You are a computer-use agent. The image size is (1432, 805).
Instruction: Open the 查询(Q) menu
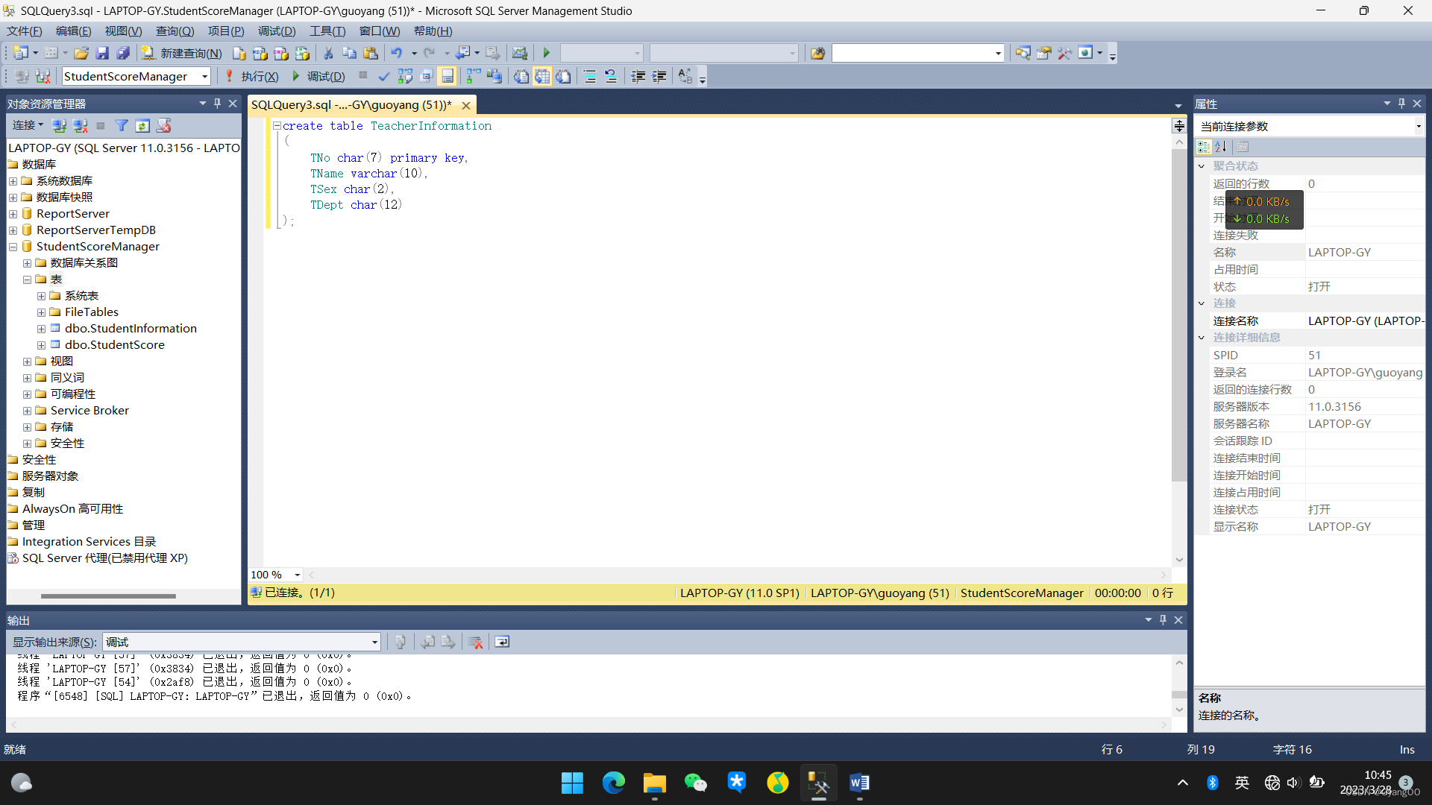[175, 31]
